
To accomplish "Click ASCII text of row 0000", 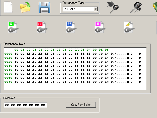I will pyautogui.click(x=127, y=54).
